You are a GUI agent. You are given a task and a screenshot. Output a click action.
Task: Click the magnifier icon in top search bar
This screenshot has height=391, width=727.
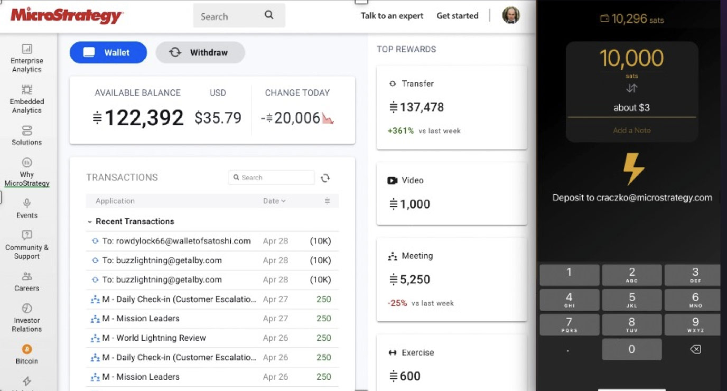pos(269,15)
